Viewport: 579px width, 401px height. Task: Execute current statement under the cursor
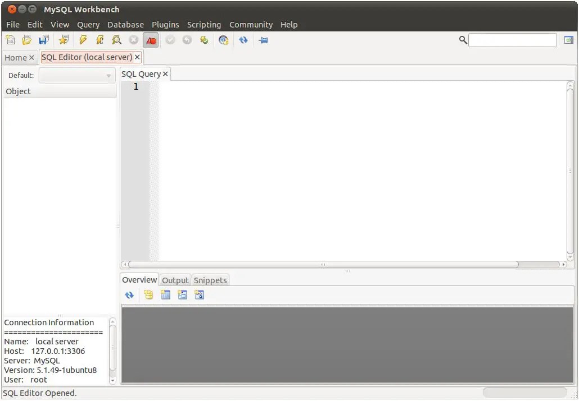(x=99, y=40)
